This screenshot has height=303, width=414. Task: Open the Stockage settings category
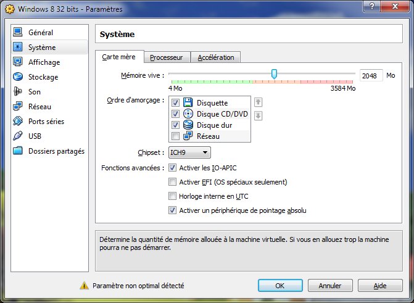pyautogui.click(x=49, y=77)
